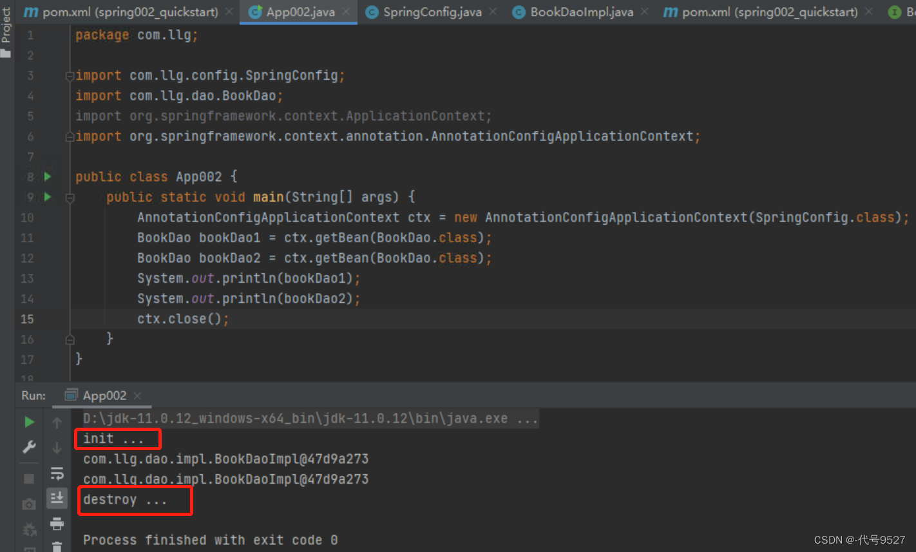
Task: Click 'SpringConfig.class' argument on line 10
Action: click(825, 217)
